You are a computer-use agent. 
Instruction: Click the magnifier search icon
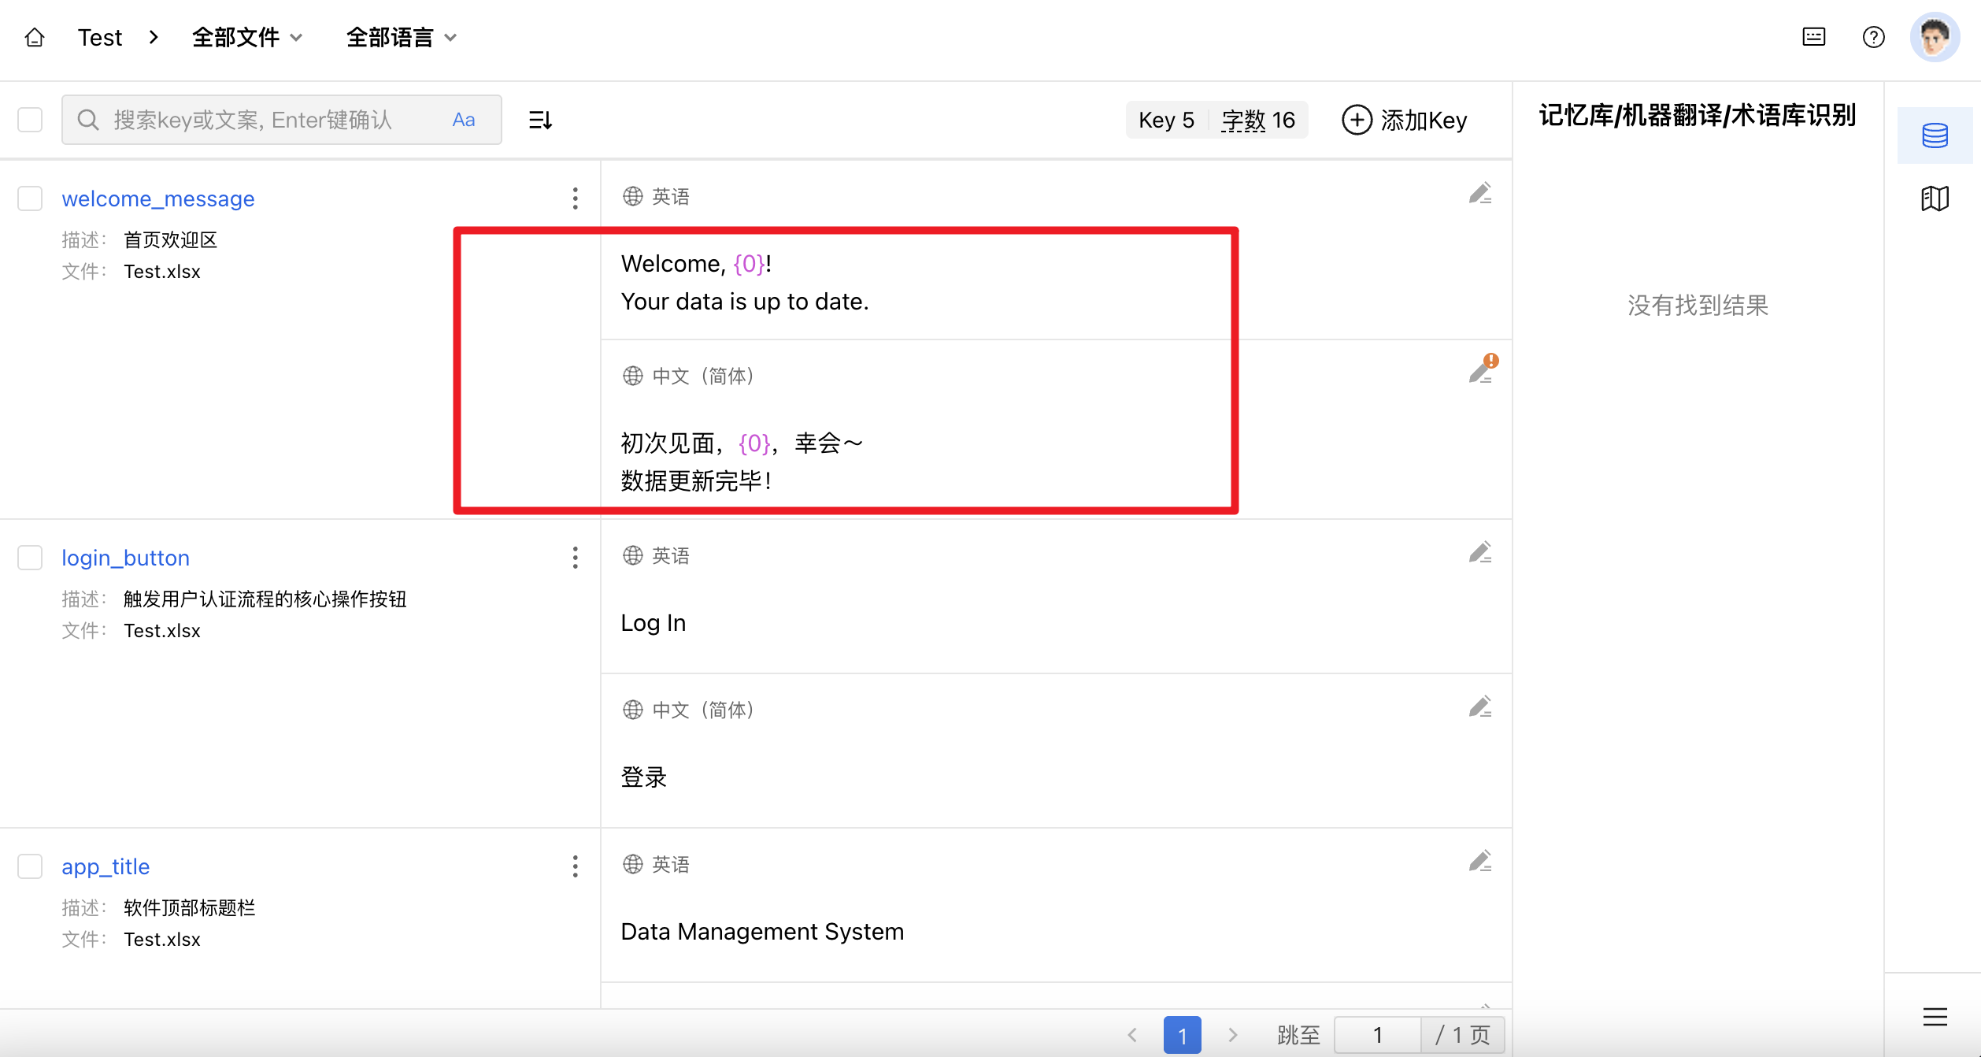pyautogui.click(x=88, y=120)
